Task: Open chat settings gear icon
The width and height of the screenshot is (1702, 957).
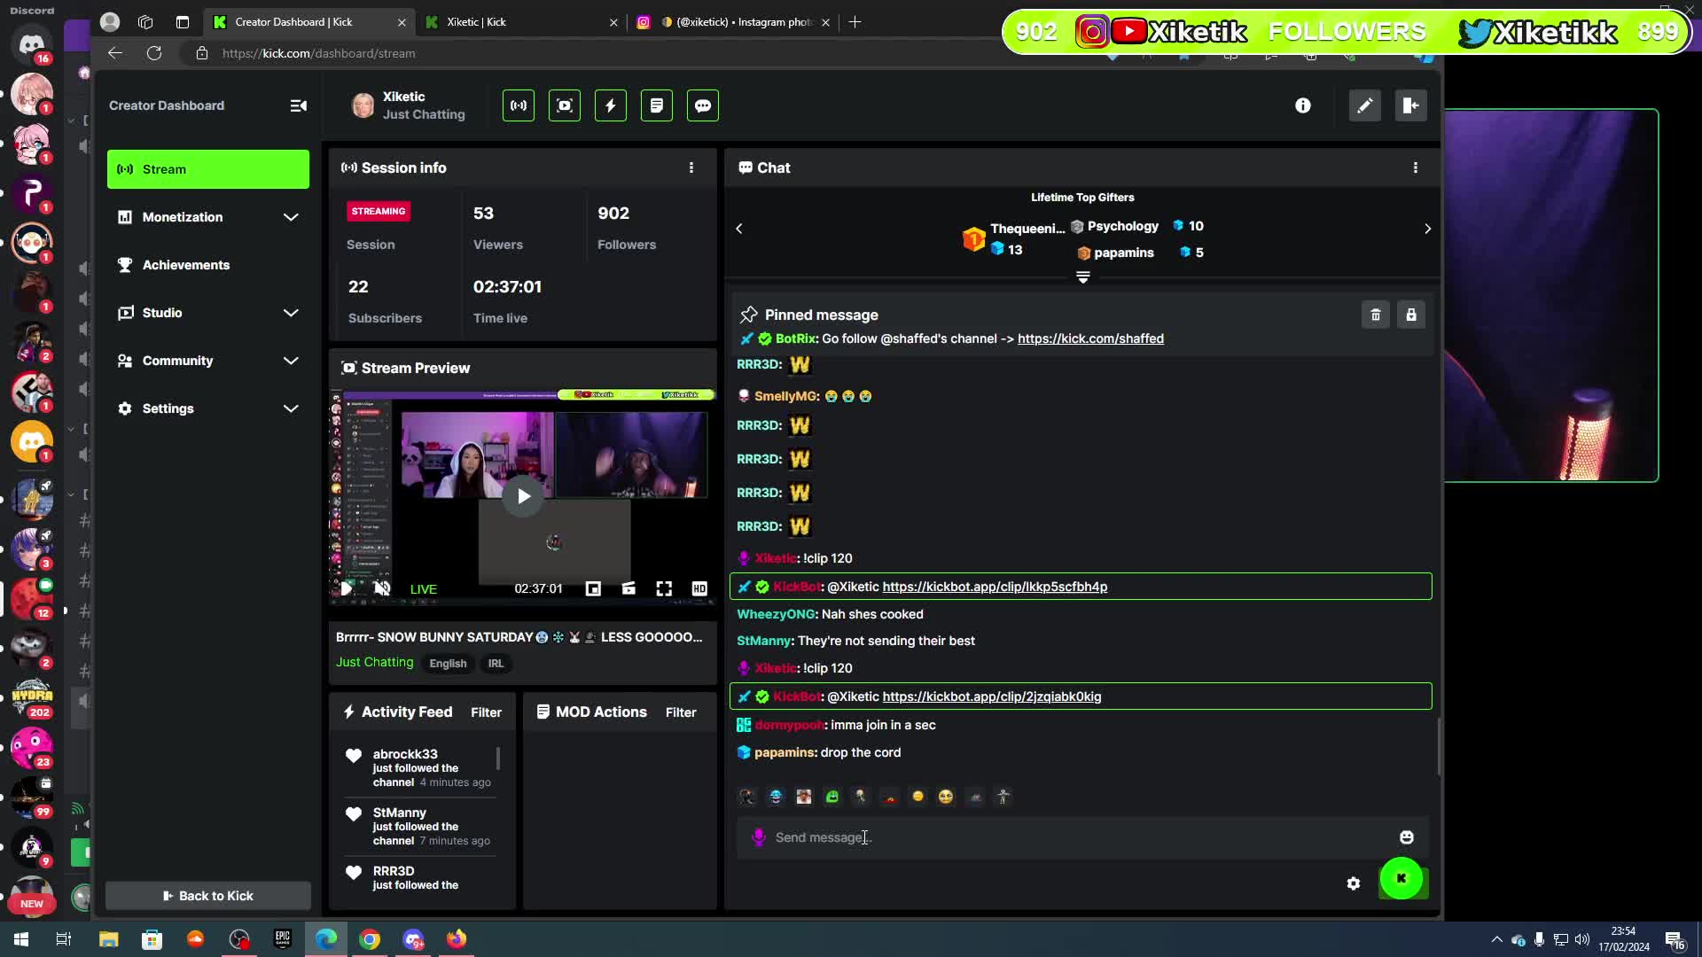Action: (x=1353, y=883)
